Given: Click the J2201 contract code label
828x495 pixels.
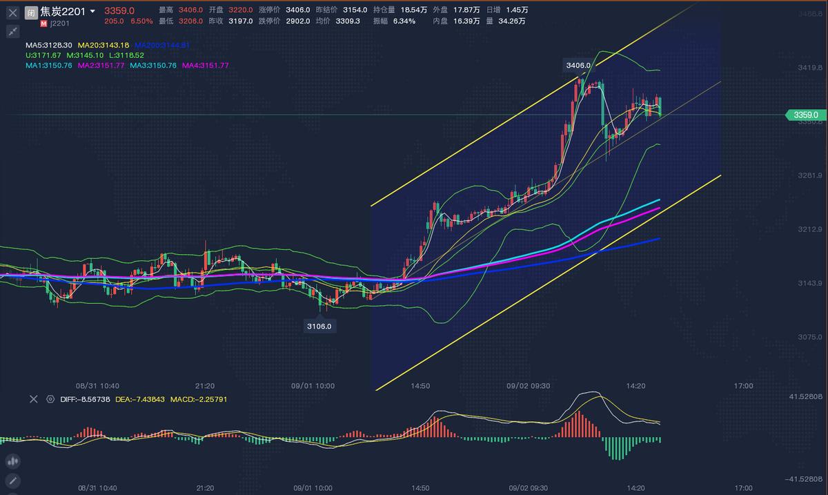Looking at the screenshot, I should coord(59,22).
